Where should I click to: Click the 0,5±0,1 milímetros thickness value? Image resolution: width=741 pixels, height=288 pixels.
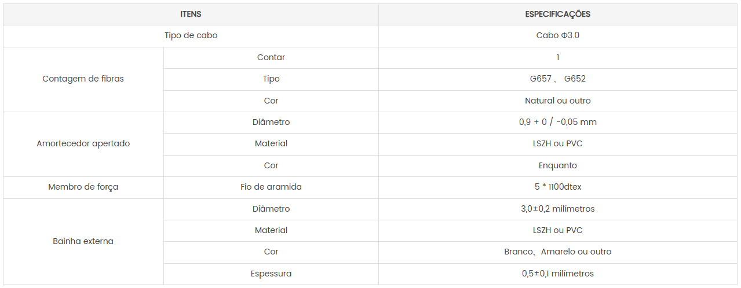point(557,274)
